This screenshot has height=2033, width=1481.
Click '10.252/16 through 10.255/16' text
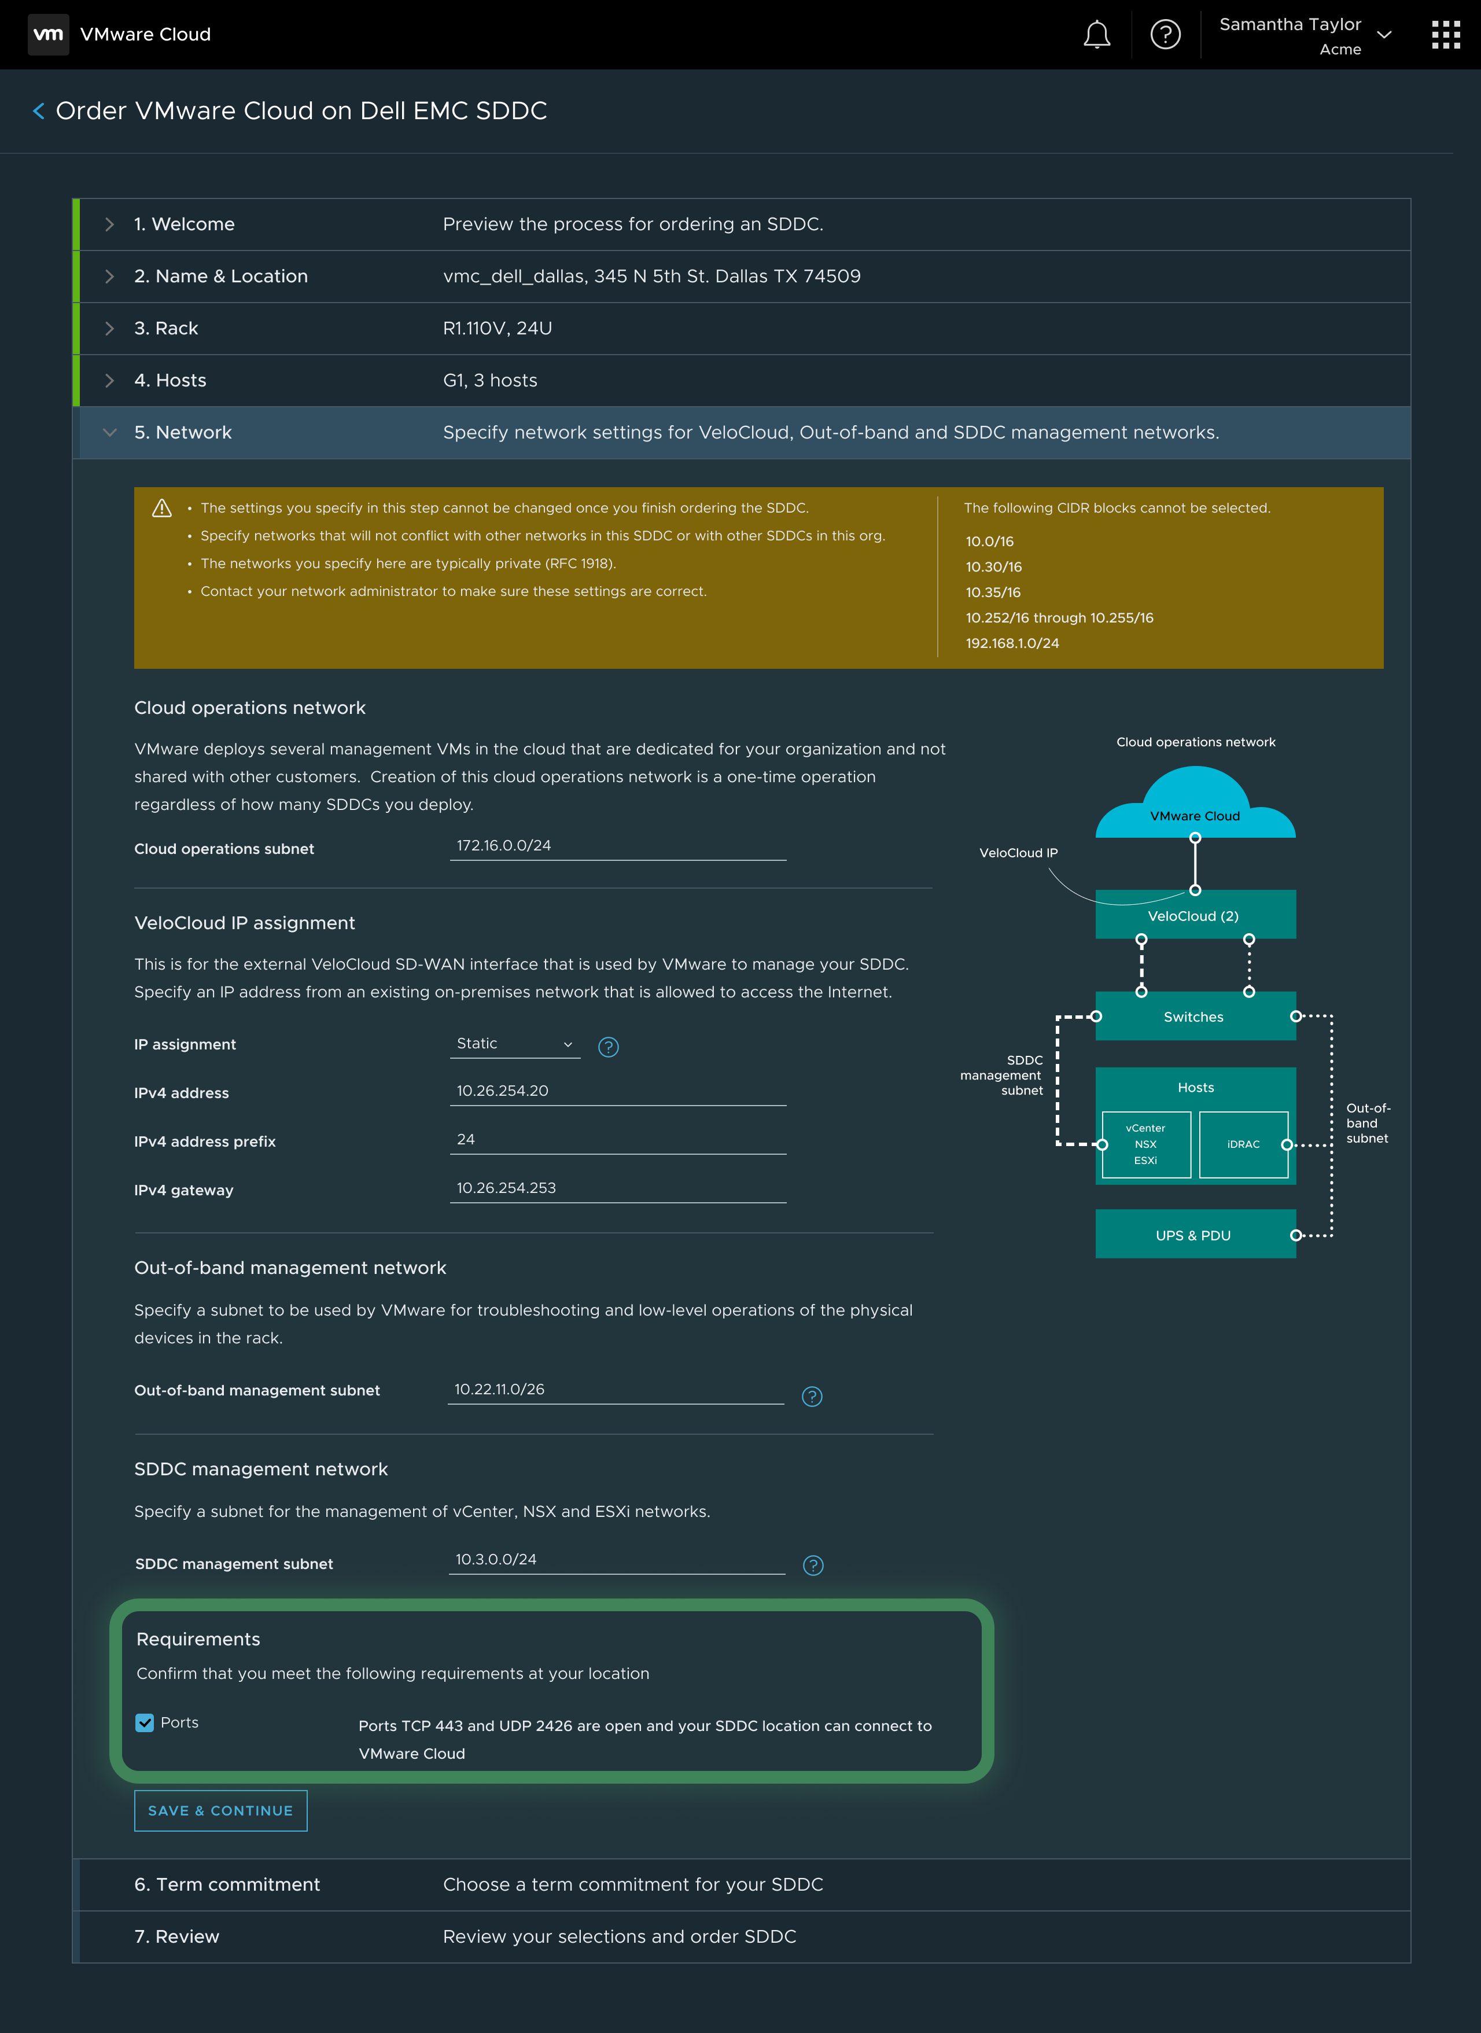pyautogui.click(x=1060, y=618)
